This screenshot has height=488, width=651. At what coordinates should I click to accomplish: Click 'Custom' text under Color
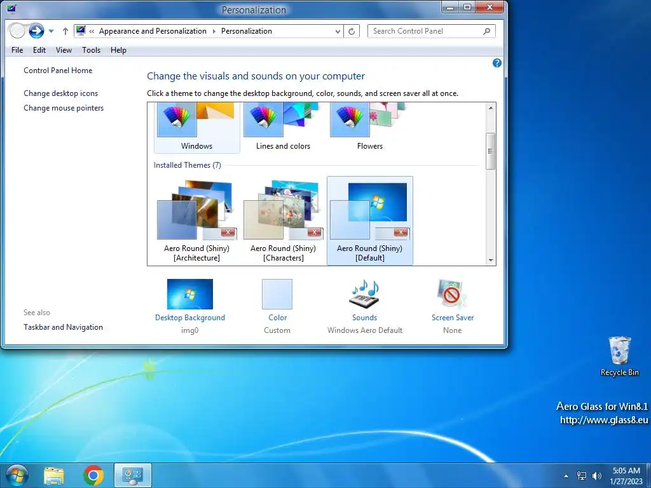[277, 330]
